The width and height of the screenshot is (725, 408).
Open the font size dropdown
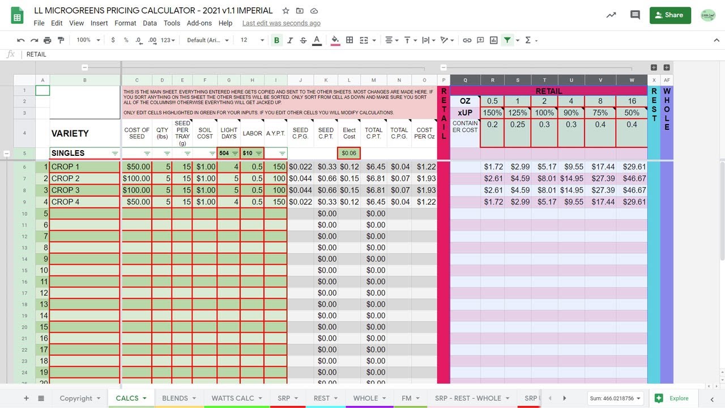click(252, 40)
